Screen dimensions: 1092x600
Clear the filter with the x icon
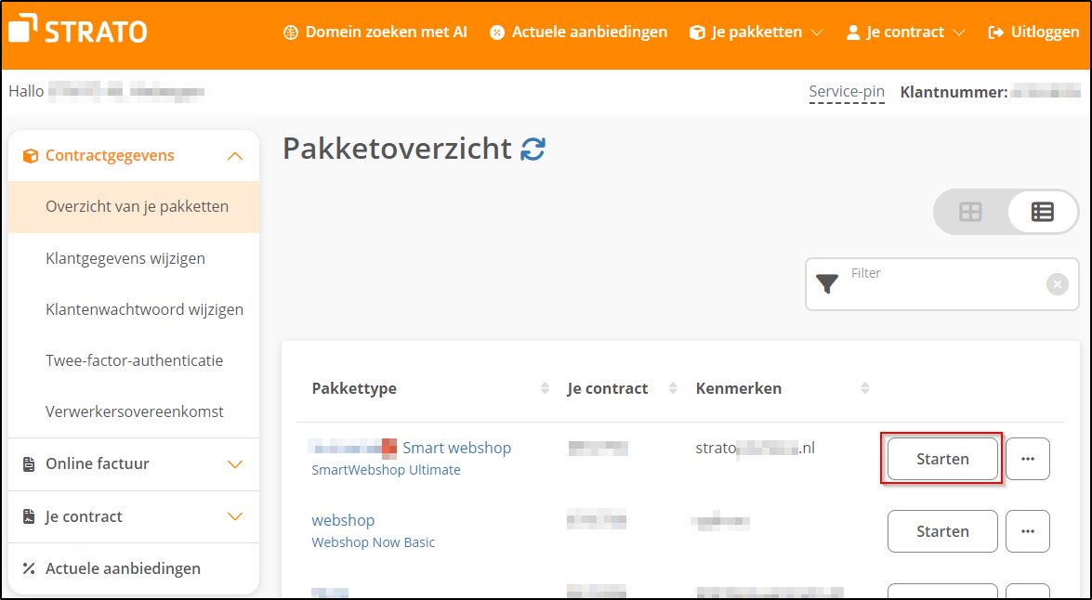(x=1058, y=284)
